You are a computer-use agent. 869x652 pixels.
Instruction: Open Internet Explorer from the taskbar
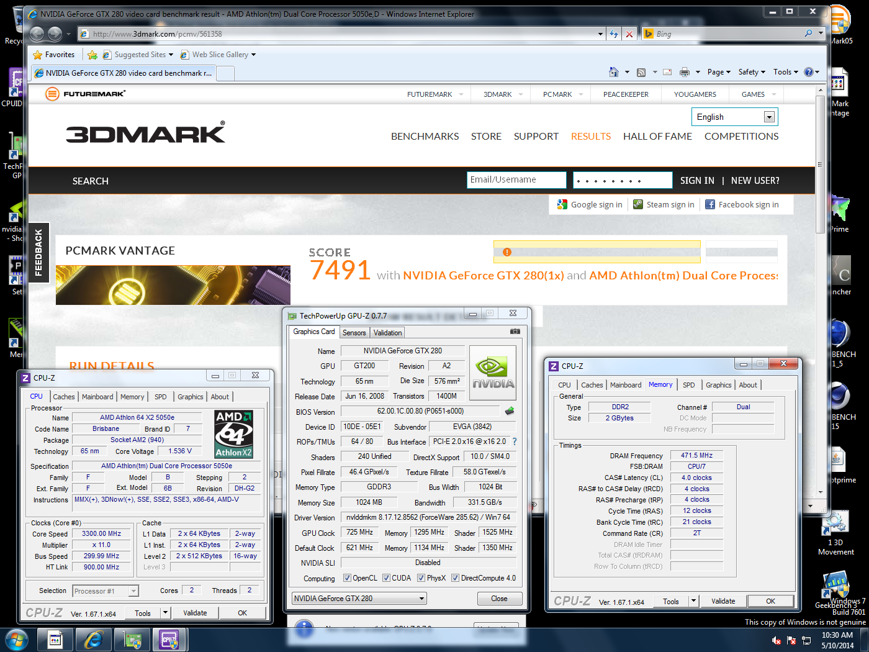click(94, 639)
